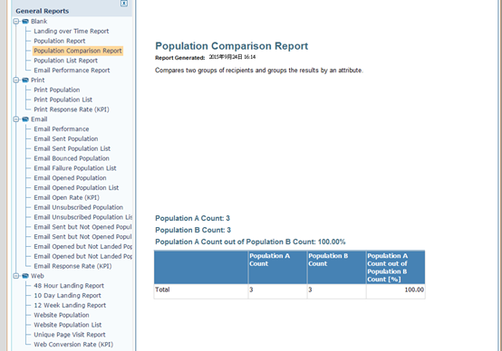Open the Population Report item
The height and width of the screenshot is (351, 502).
point(60,41)
